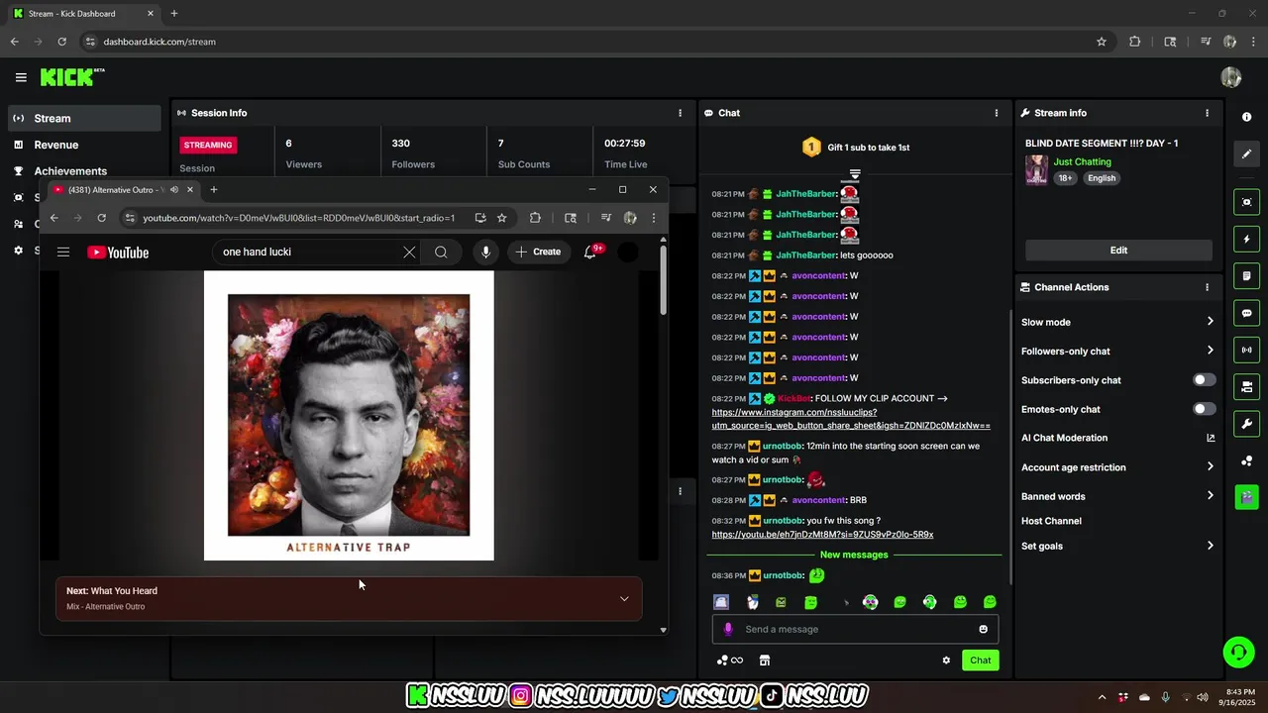Expand Followers-only chat options
The image size is (1268, 713).
click(x=1210, y=351)
